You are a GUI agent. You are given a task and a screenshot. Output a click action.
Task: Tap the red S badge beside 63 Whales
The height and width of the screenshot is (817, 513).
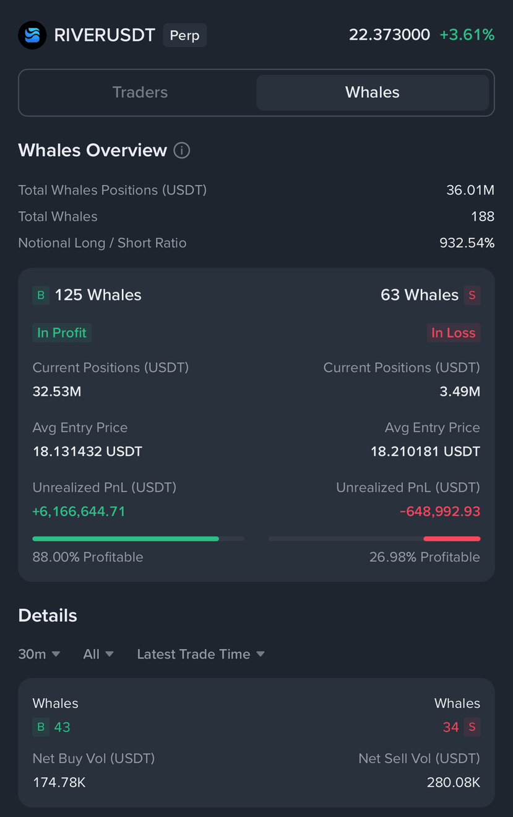(x=472, y=295)
